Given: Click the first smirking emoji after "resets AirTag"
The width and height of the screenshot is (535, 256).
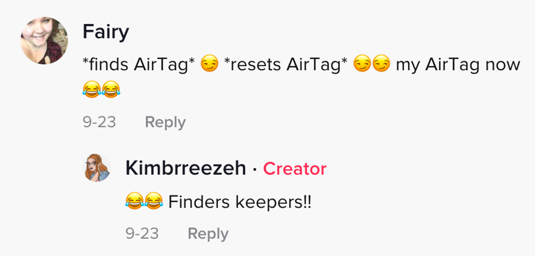Looking at the screenshot, I should coord(362,64).
